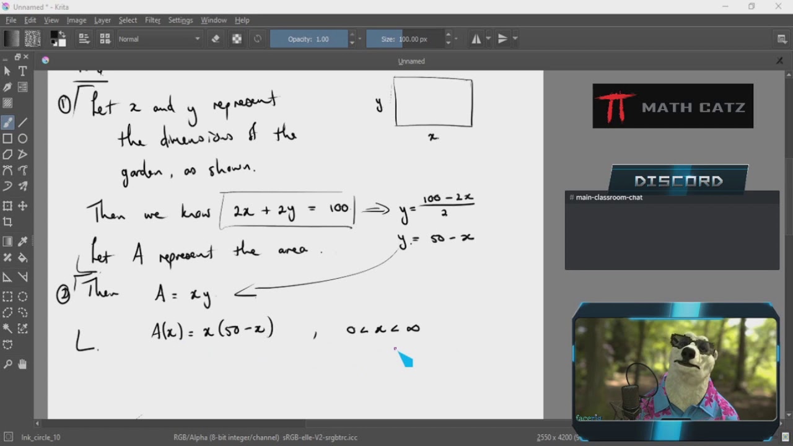Open the fill gradients swatch
The height and width of the screenshot is (446, 793).
tap(11, 38)
